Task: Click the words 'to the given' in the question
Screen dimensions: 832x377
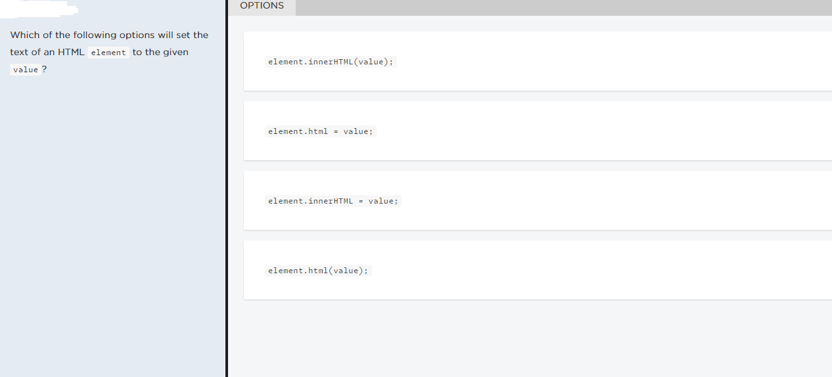Action: pos(160,53)
